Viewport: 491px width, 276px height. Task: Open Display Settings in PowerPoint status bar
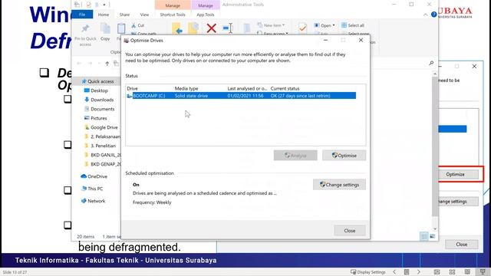point(368,272)
